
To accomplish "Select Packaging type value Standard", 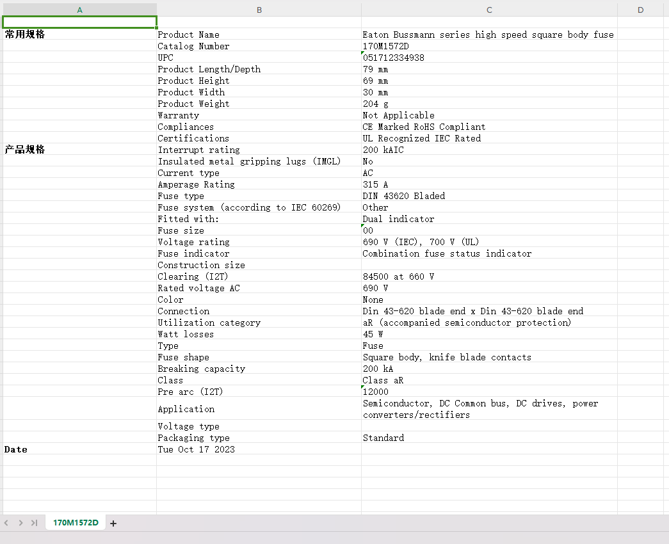I will coord(489,437).
